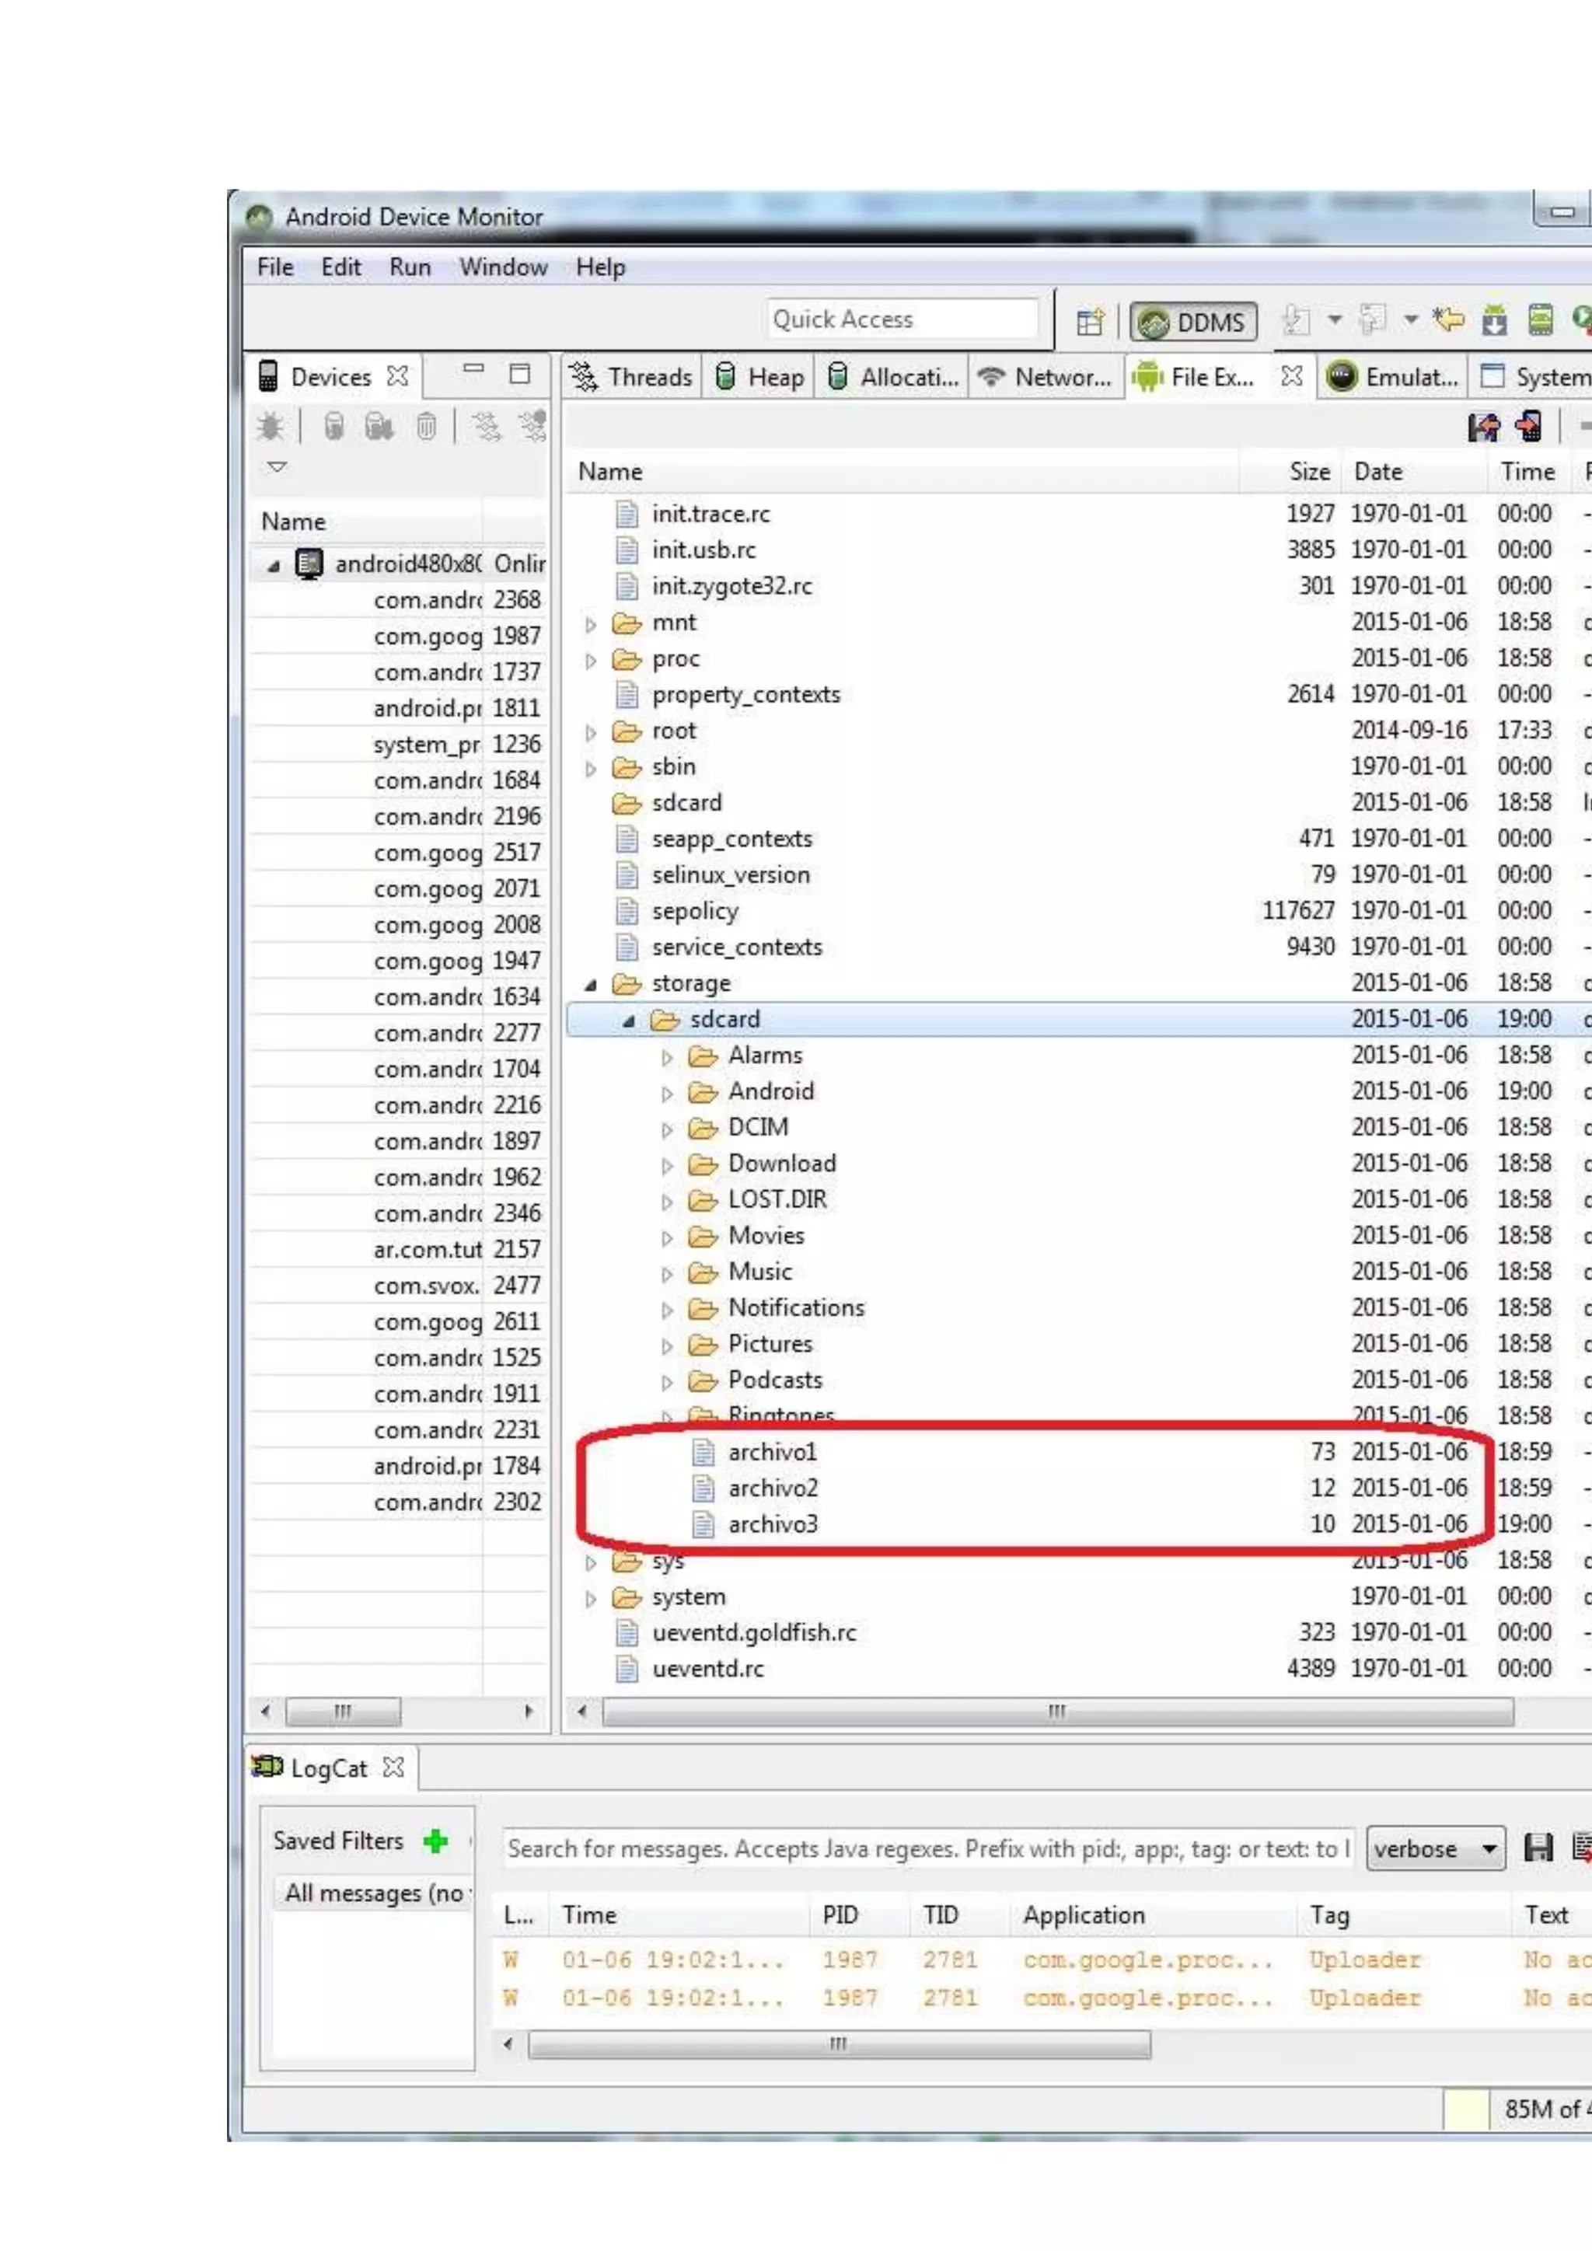Image resolution: width=1592 pixels, height=2251 pixels.
Task: Pull a file from the device
Action: 1484,427
